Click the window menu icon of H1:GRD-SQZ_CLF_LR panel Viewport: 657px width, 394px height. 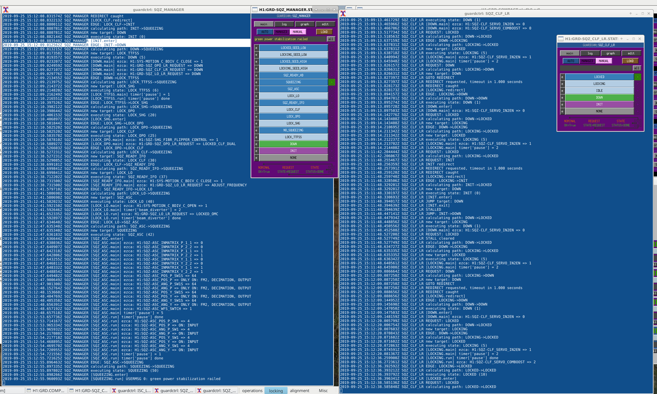(561, 39)
